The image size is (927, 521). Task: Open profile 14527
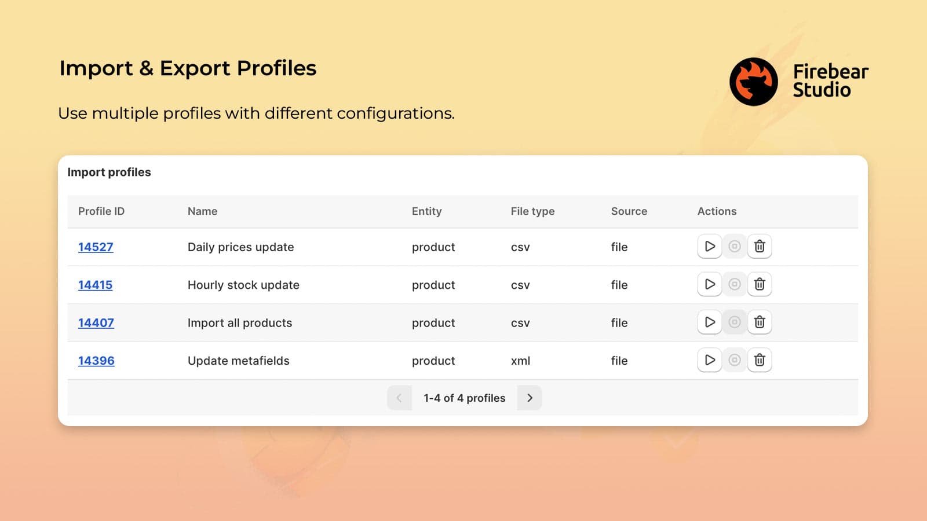pos(96,247)
